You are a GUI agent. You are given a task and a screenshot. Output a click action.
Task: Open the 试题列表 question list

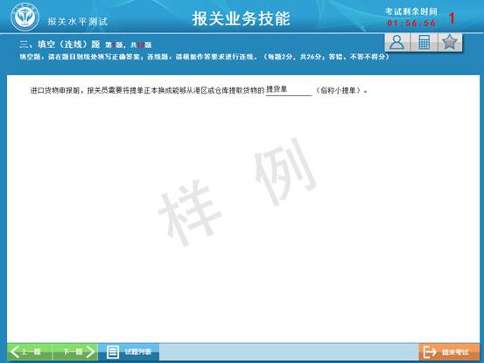(x=129, y=352)
